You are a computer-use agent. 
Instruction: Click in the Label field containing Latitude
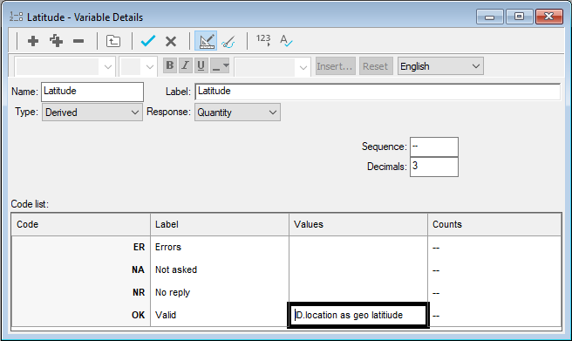(x=378, y=92)
